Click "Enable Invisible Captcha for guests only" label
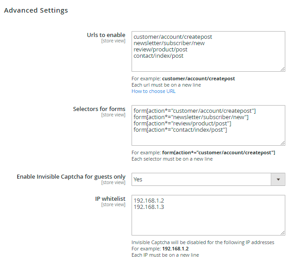 click(x=71, y=176)
